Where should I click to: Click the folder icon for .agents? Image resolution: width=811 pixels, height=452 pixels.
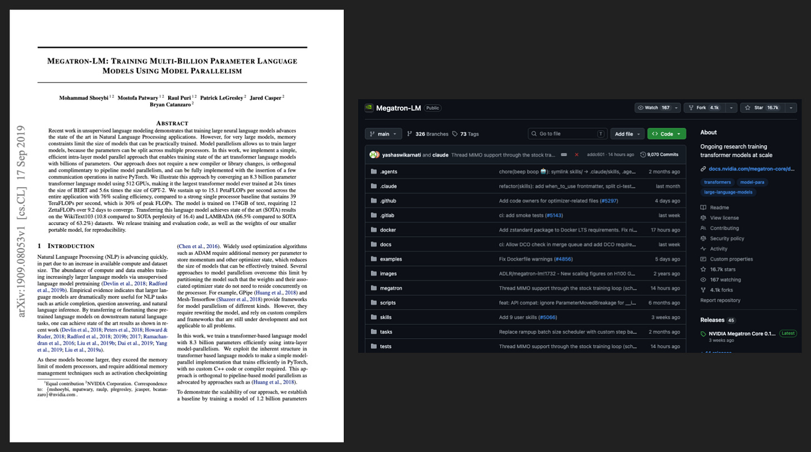374,171
